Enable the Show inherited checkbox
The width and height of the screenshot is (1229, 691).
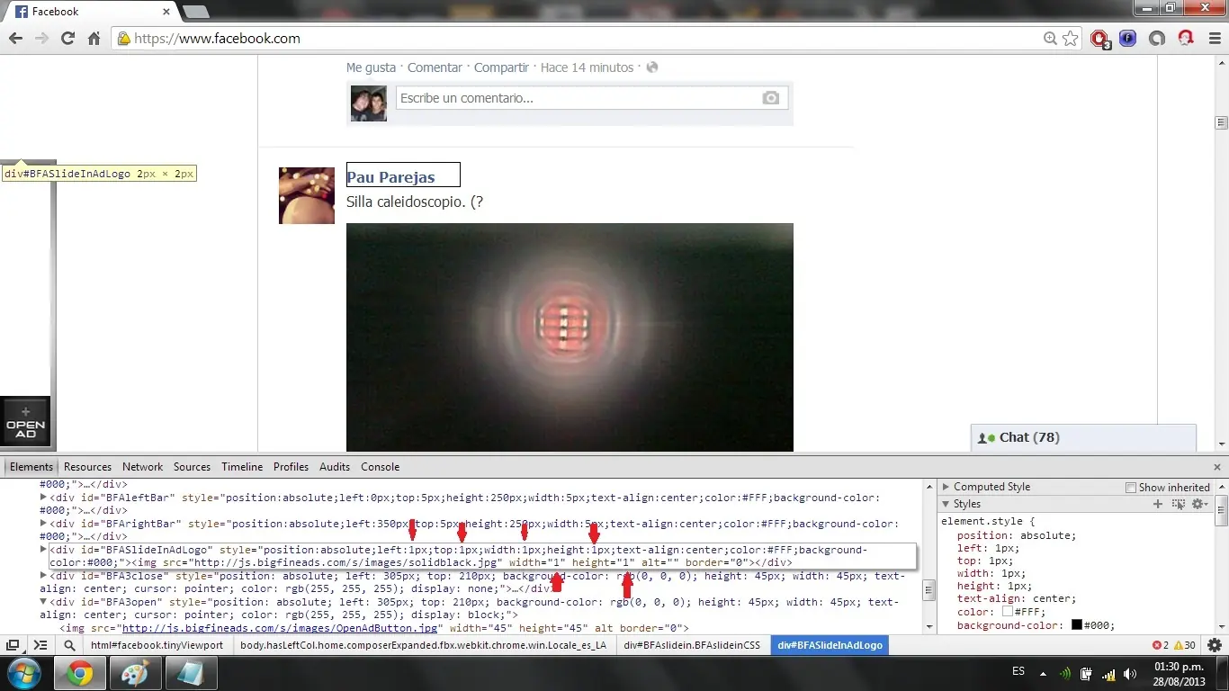(x=1131, y=488)
